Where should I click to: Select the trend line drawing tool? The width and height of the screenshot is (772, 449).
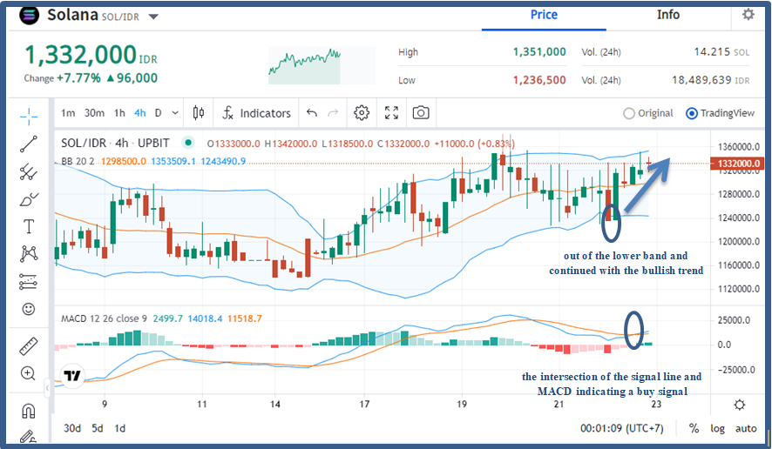point(29,144)
